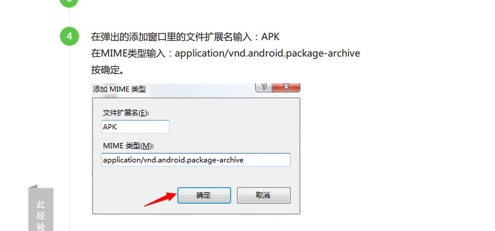Click the word APK in the step text
This screenshot has width=495, height=231.
[x=271, y=37]
